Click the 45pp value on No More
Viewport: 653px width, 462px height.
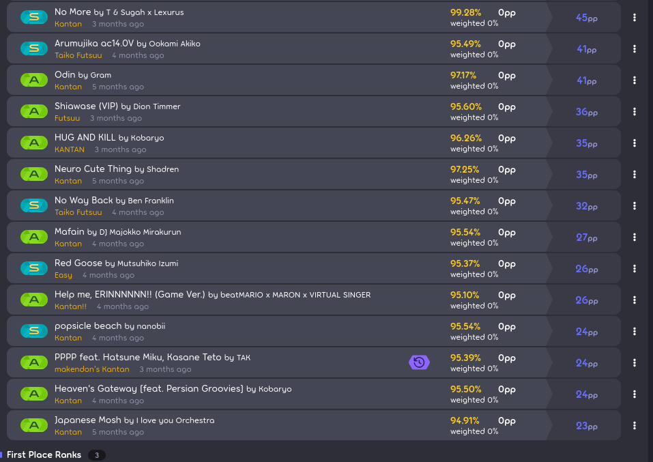click(x=586, y=18)
